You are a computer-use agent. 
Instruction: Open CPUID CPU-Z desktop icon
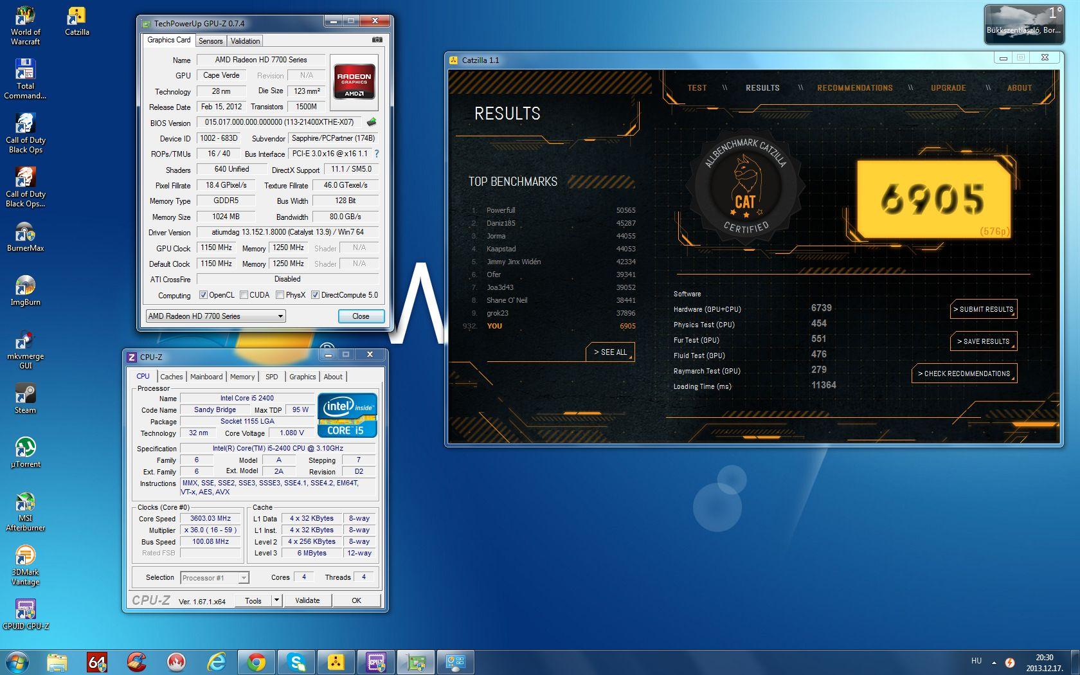click(25, 615)
